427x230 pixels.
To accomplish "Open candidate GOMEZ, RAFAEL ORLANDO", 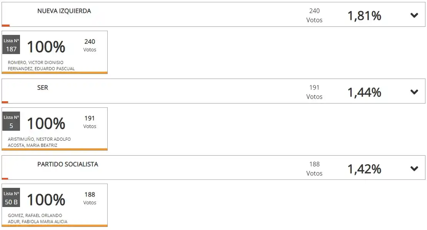I will 35,215.
